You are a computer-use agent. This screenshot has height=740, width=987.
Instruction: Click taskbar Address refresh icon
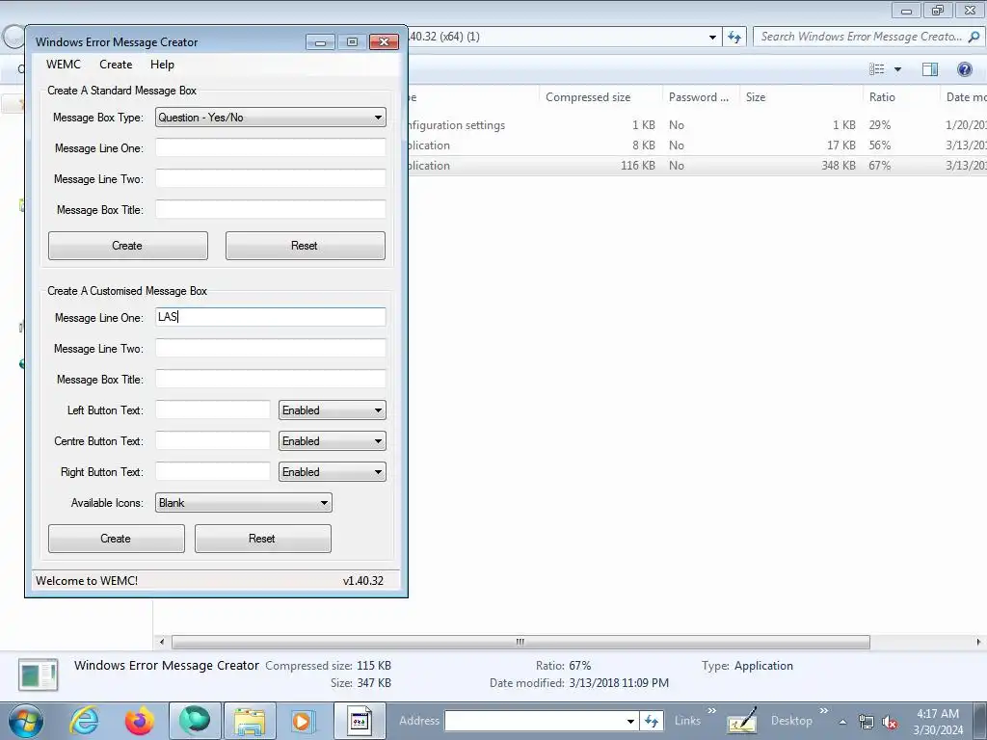652,721
